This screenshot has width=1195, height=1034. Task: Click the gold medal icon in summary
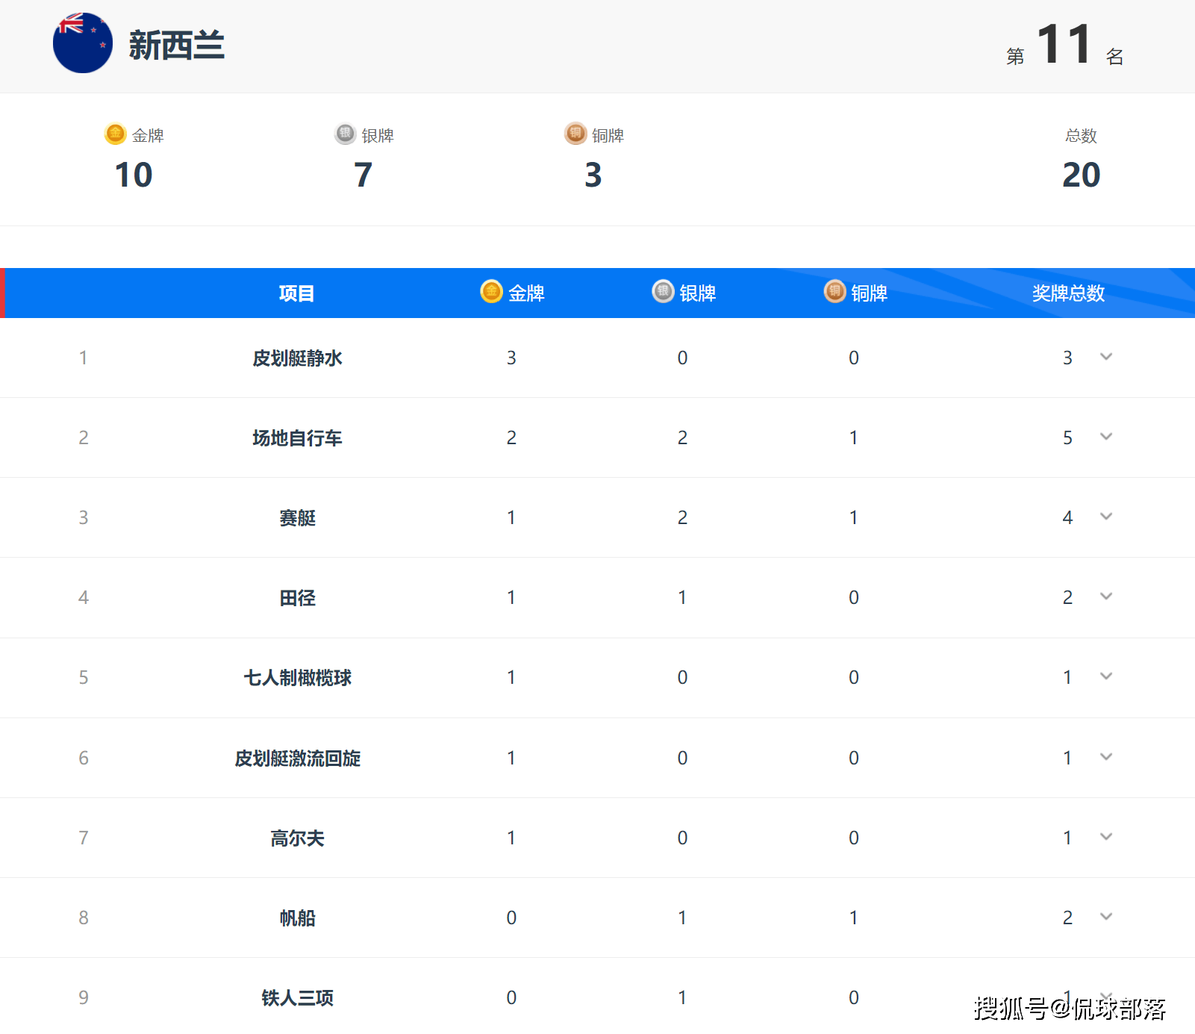tap(116, 134)
